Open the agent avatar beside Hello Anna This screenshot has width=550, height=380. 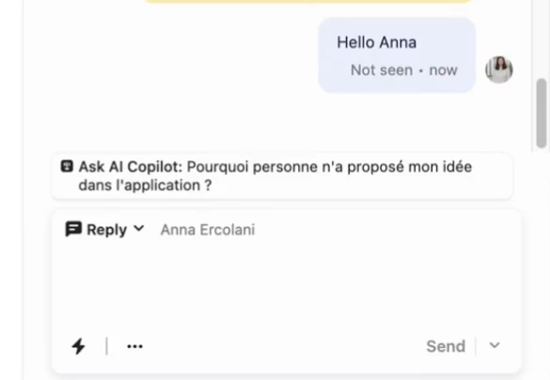click(499, 69)
